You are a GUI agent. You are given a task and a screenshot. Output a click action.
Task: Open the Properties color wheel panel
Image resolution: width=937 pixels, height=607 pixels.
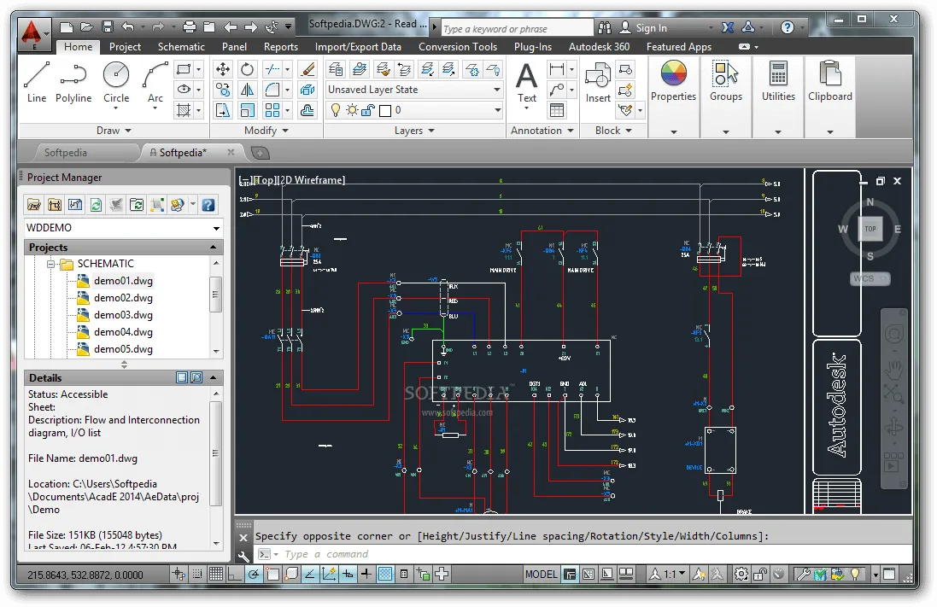(673, 81)
